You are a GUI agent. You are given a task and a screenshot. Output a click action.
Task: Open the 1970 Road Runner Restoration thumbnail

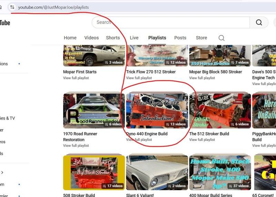tap(93, 111)
